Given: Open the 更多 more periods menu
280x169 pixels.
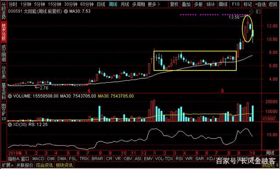Looking at the screenshot, I should point(154,4).
